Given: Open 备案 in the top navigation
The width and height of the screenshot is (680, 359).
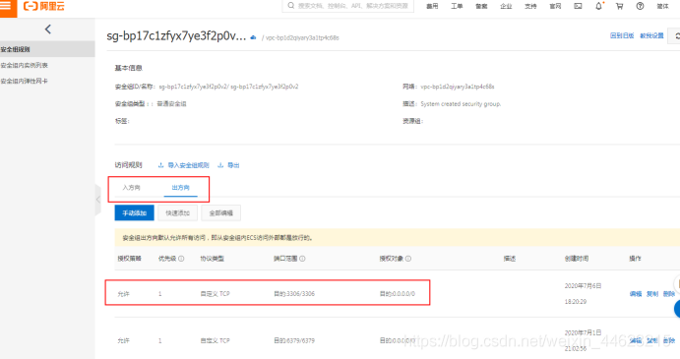Looking at the screenshot, I should click(x=481, y=6).
